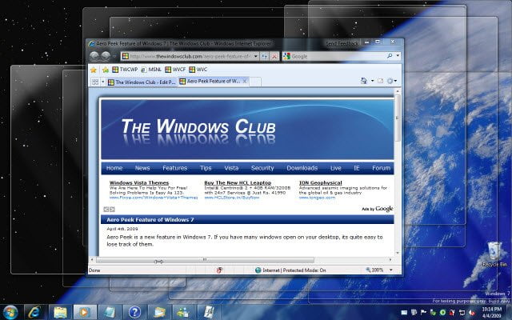Viewport: 512px width, 320px height.
Task: Run search with the magnifier icon
Action: coord(390,56)
